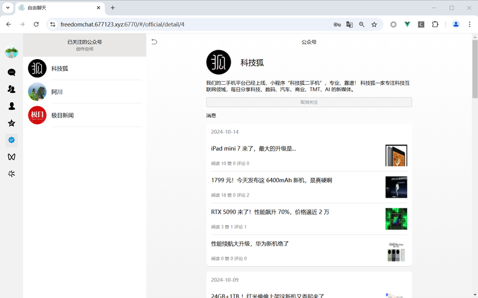Click 阅读 3 赞 1 评论 1 stats
The image size is (478, 298).
click(x=229, y=227)
